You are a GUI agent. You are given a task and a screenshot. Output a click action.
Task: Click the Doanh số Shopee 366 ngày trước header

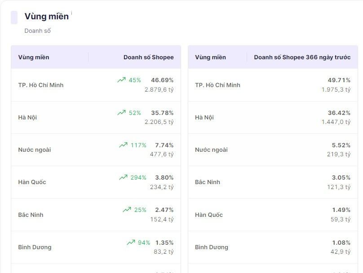coord(302,57)
